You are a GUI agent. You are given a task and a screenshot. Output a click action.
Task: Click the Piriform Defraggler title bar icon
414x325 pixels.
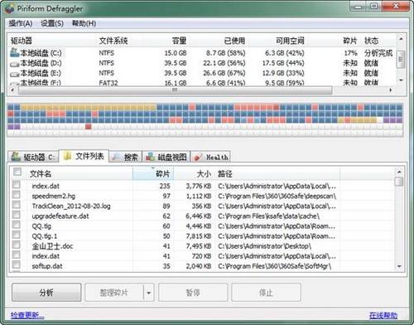[x=9, y=8]
